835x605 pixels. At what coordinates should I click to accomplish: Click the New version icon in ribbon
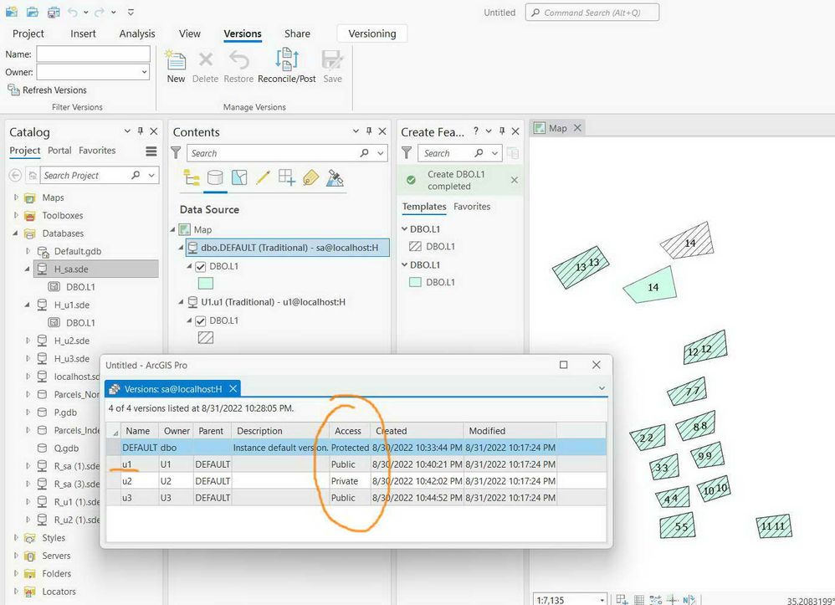click(x=176, y=60)
